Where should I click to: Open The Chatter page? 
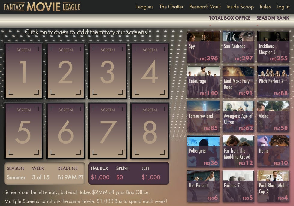(171, 7)
